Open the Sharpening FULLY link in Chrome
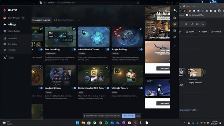This screenshot has height=126, width=224. point(189,110)
